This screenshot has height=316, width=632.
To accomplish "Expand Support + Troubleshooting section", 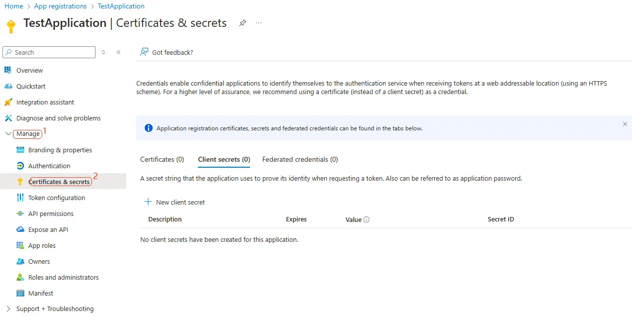I will 8,309.
